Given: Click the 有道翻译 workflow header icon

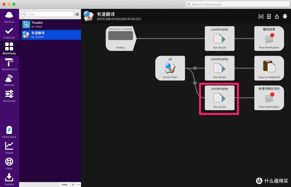Looking at the screenshot, I should pyautogui.click(x=89, y=16).
